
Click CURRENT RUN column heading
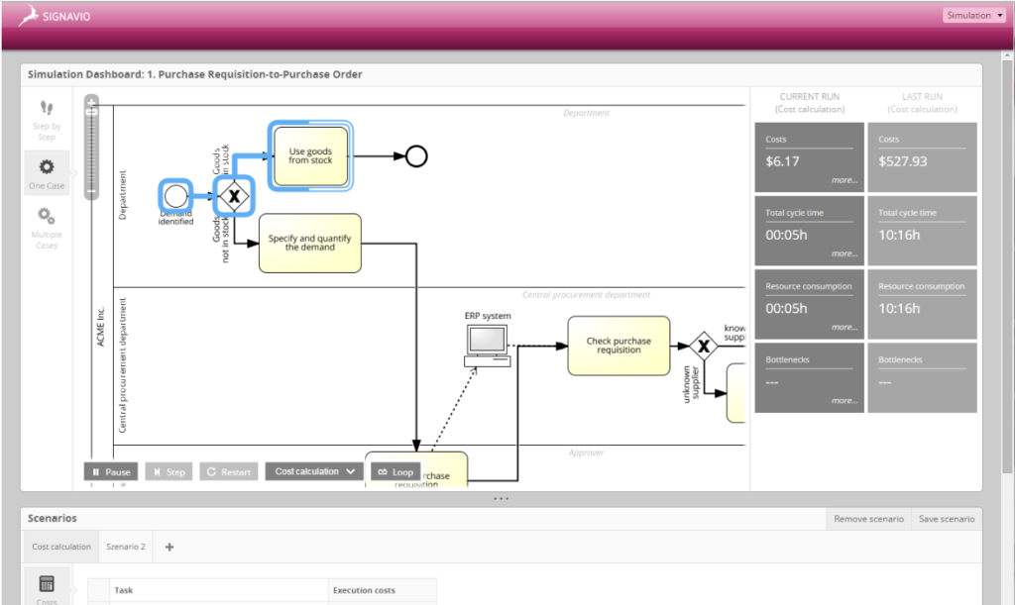(810, 96)
